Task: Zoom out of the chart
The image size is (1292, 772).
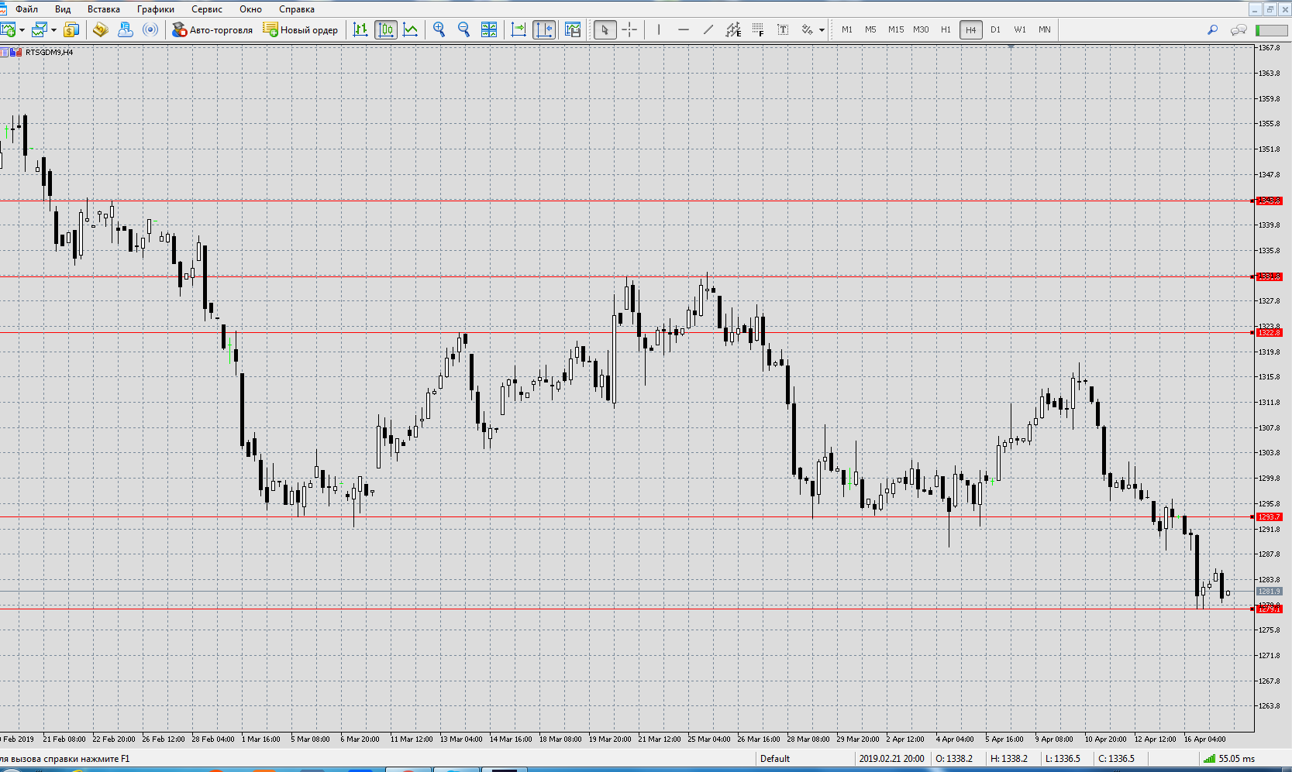Action: (x=464, y=29)
